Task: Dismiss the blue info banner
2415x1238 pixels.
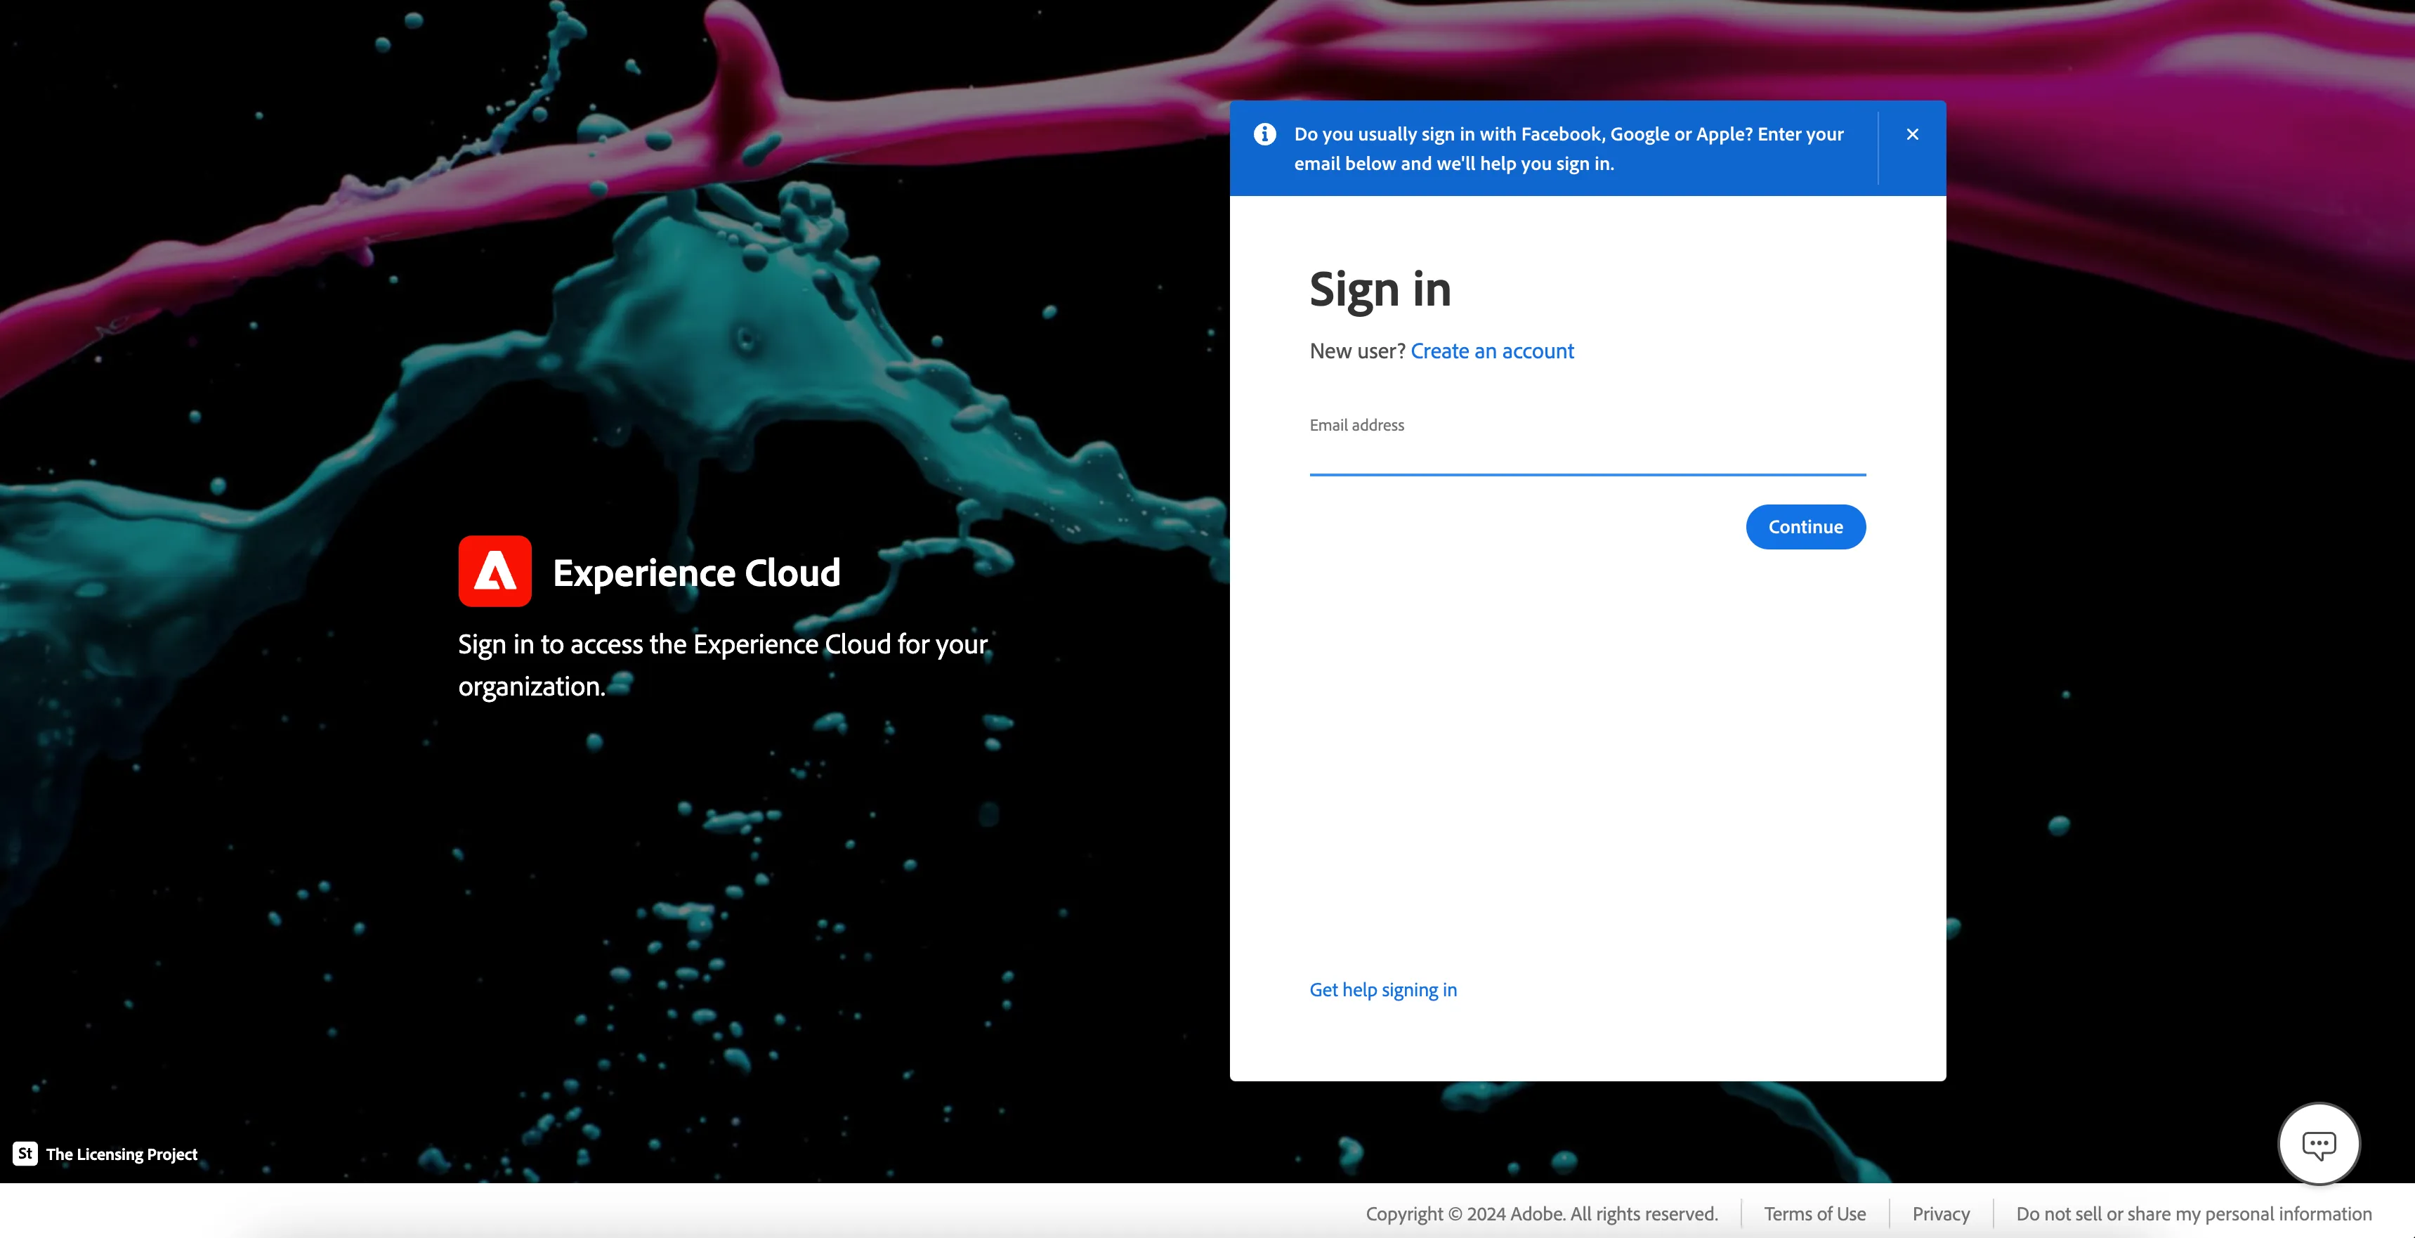Action: pyautogui.click(x=1913, y=134)
